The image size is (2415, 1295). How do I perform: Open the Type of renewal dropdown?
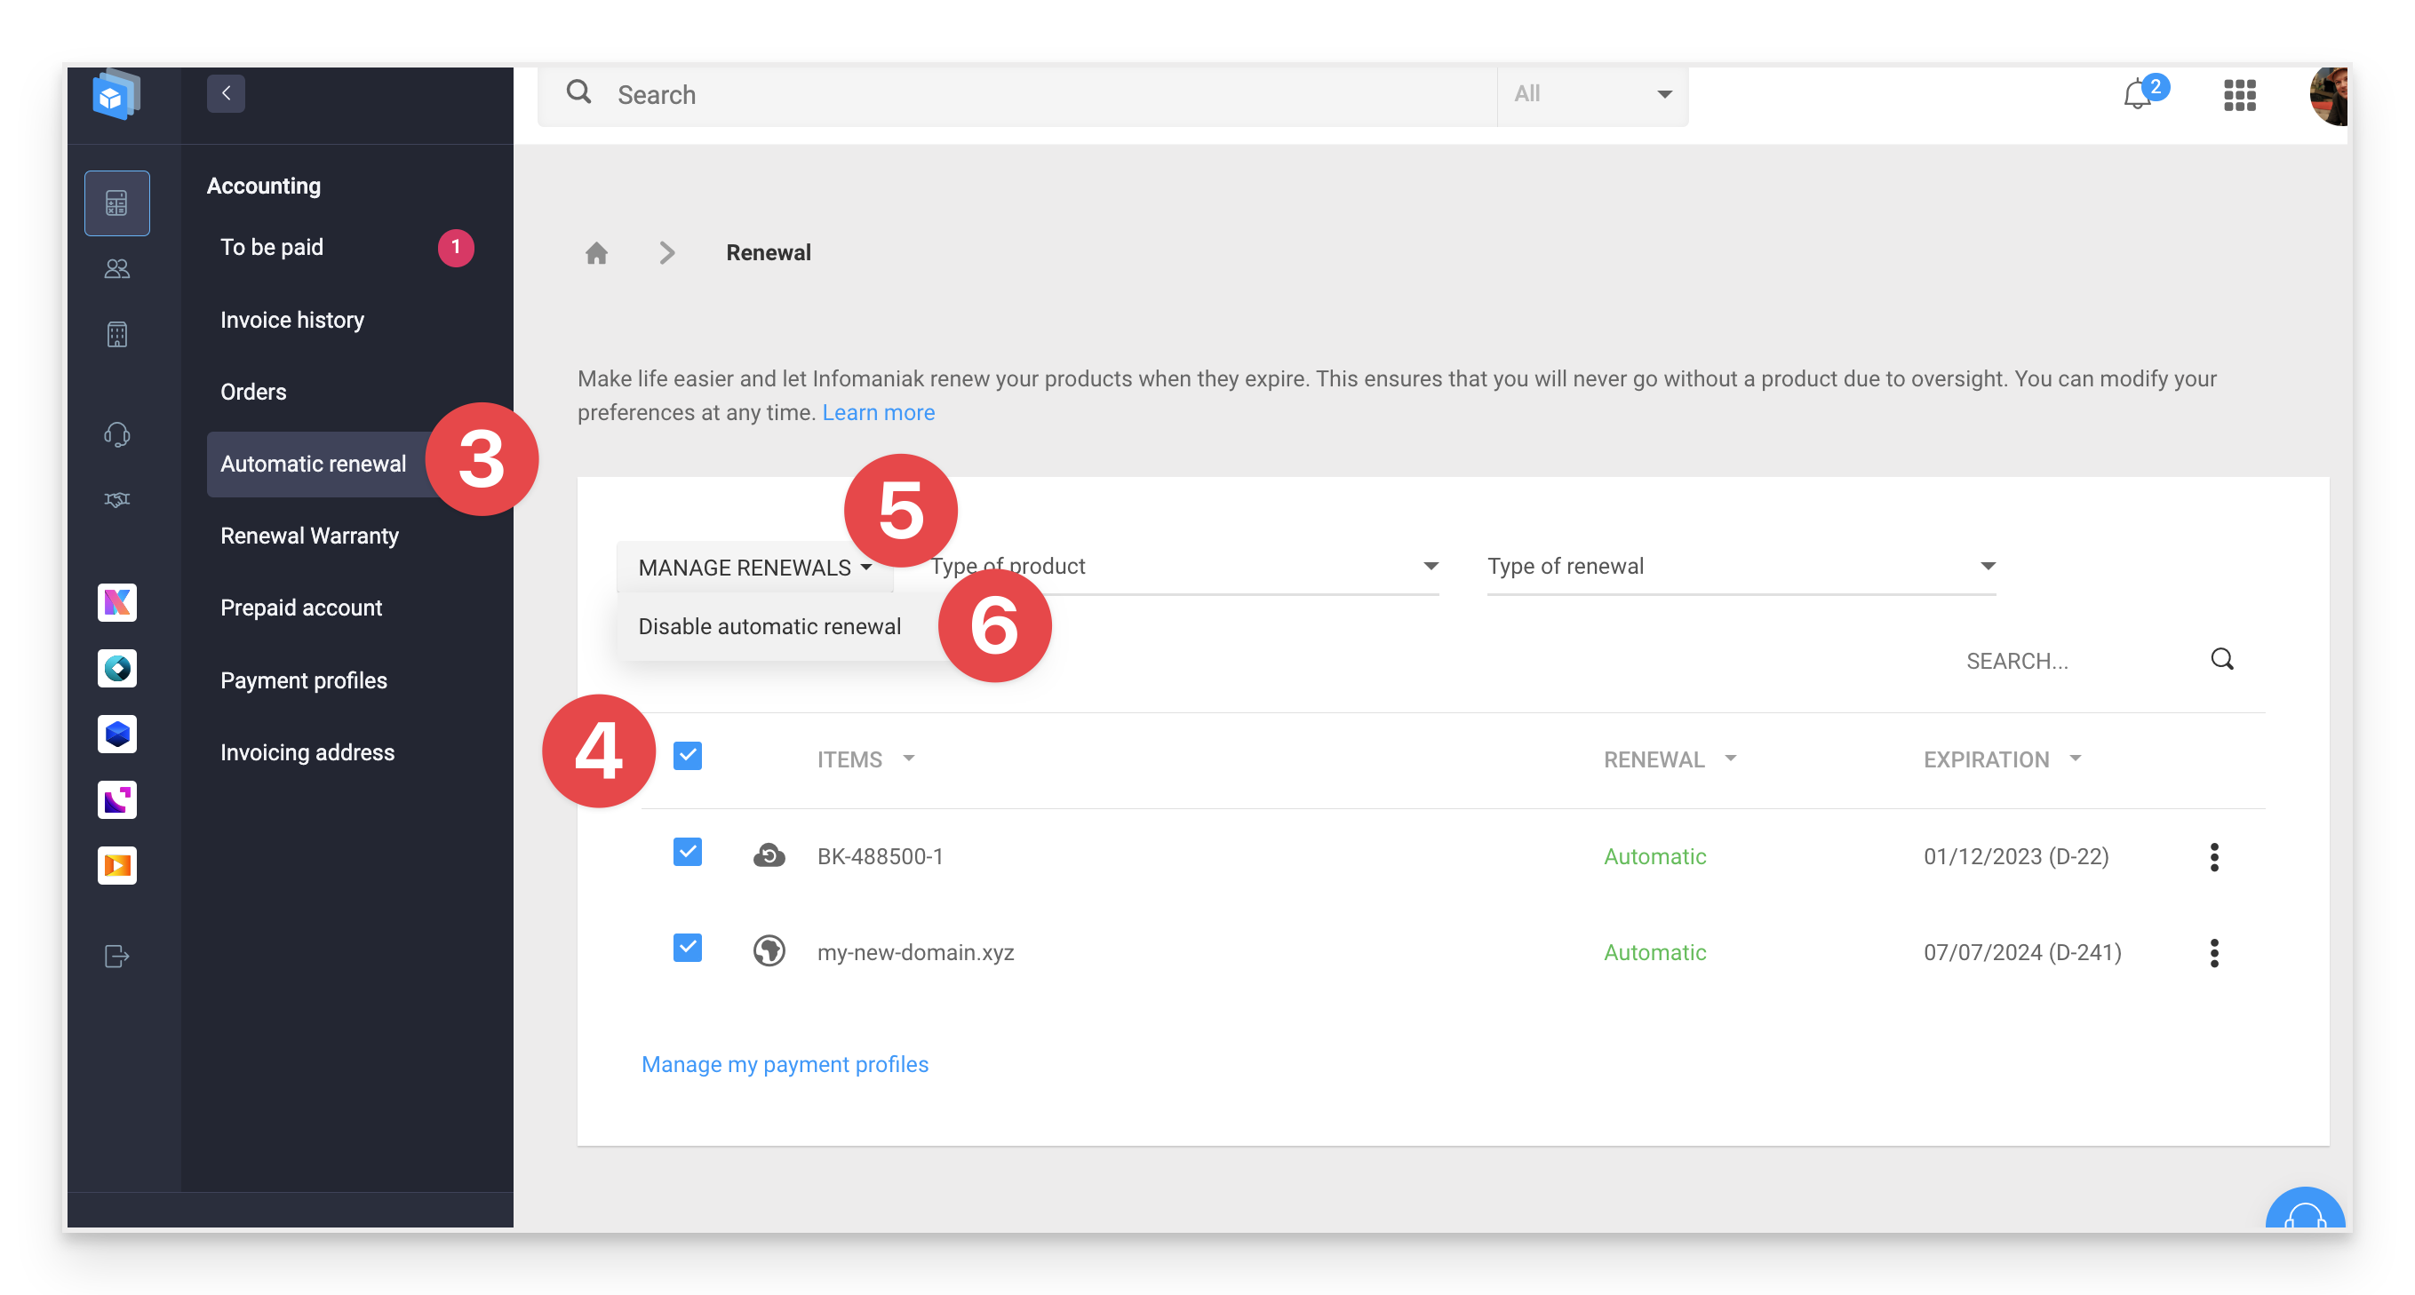coord(1739,566)
